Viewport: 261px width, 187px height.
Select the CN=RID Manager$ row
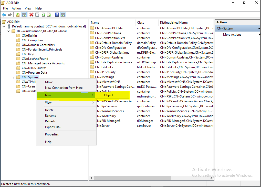click(x=155, y=121)
